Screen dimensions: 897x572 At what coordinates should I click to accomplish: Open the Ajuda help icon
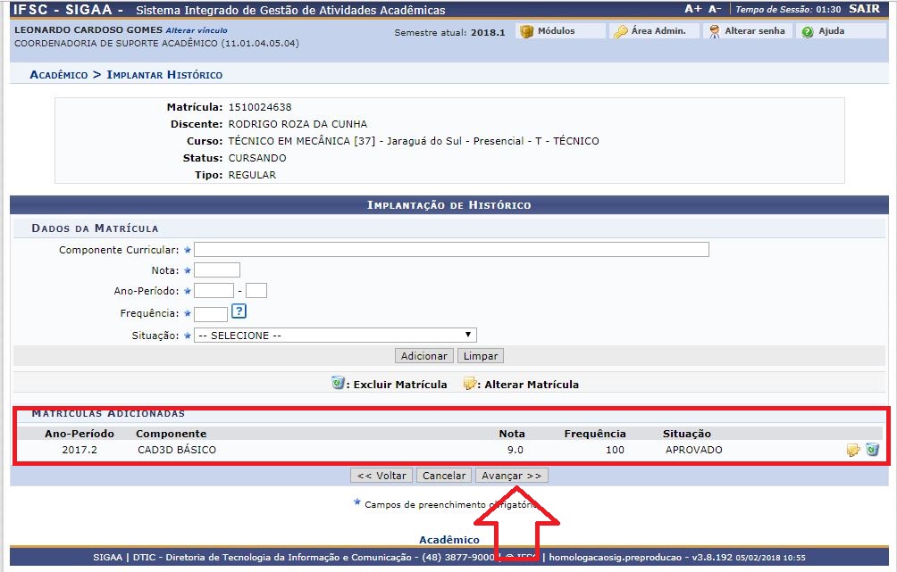[x=808, y=31]
